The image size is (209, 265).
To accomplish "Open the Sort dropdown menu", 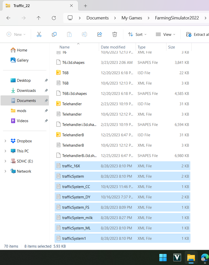I will pyautogui.click(x=137, y=35).
